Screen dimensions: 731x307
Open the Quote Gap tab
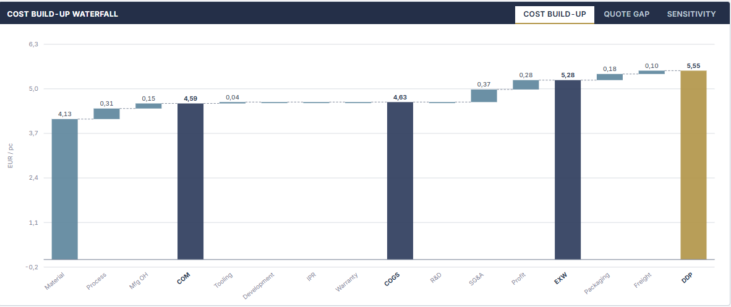626,14
